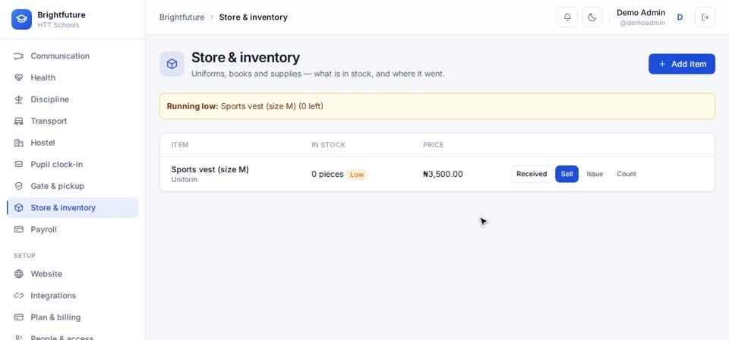The image size is (729, 340).
Task: Click the @demoadmin handle
Action: 642,23
